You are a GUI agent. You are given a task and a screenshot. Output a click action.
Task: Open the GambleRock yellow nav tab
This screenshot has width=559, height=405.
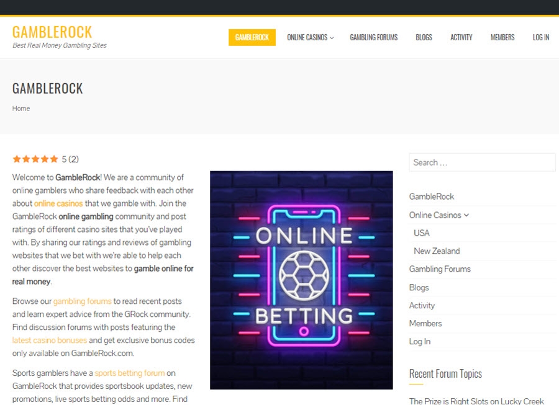point(252,37)
